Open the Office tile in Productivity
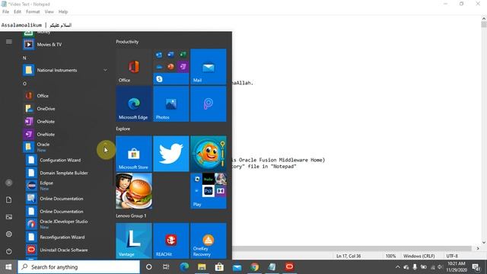Viewport: 487px width, 274px height. [134, 67]
